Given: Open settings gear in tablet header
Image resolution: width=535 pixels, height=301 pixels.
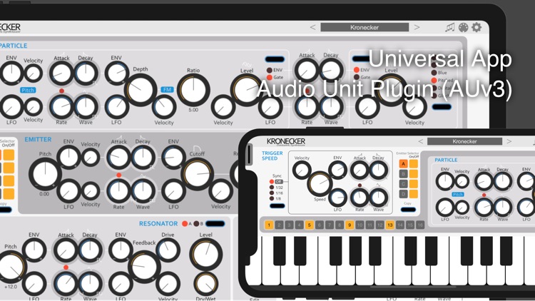Looking at the screenshot, I should point(477,27).
